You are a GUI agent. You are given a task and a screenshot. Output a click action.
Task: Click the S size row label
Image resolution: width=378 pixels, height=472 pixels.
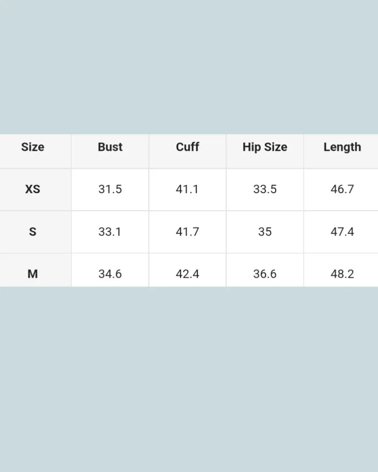point(33,232)
